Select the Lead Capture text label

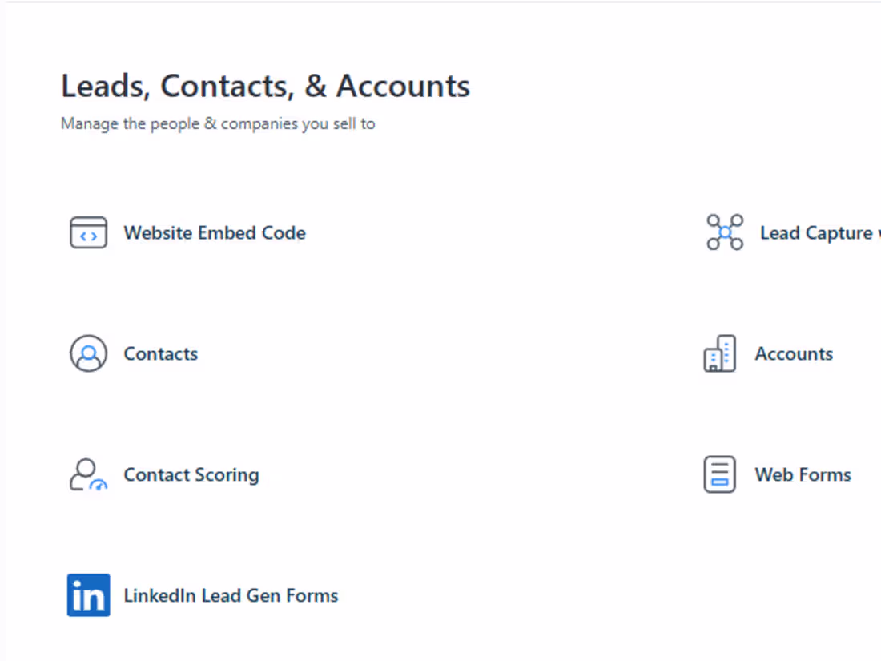point(815,233)
